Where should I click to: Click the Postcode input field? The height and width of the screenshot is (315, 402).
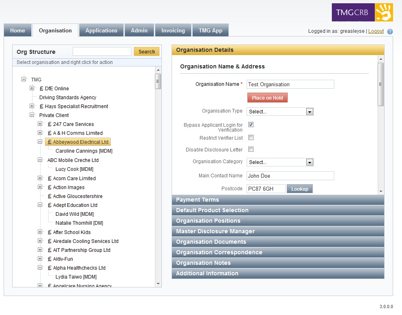(266, 189)
